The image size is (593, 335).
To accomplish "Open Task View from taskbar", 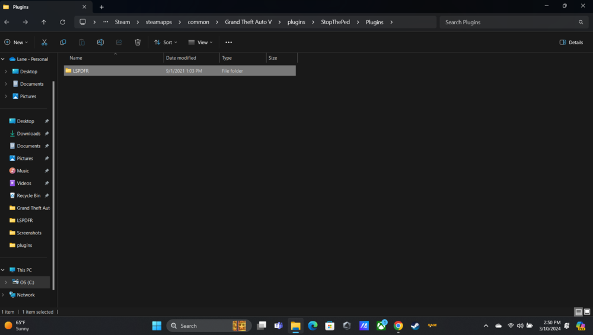I will click(x=262, y=326).
